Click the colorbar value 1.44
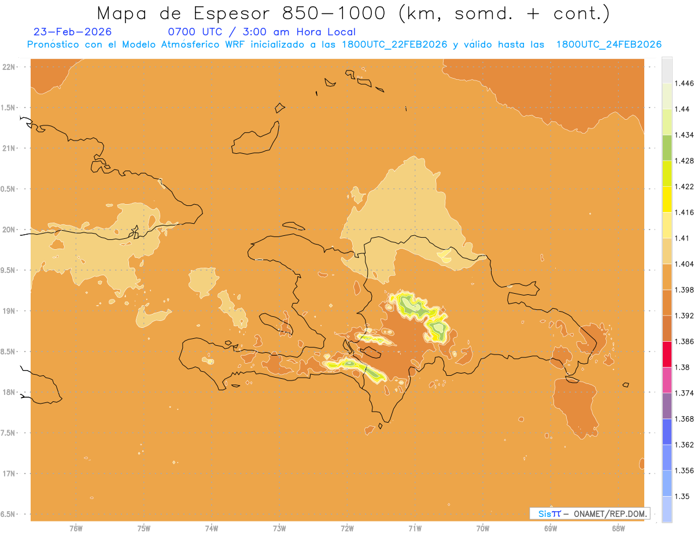694x536 pixels. [682, 109]
